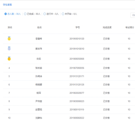Screen dimensions: 135x122
Task: Select student ID 201991010010
Action: (x=77, y=49)
